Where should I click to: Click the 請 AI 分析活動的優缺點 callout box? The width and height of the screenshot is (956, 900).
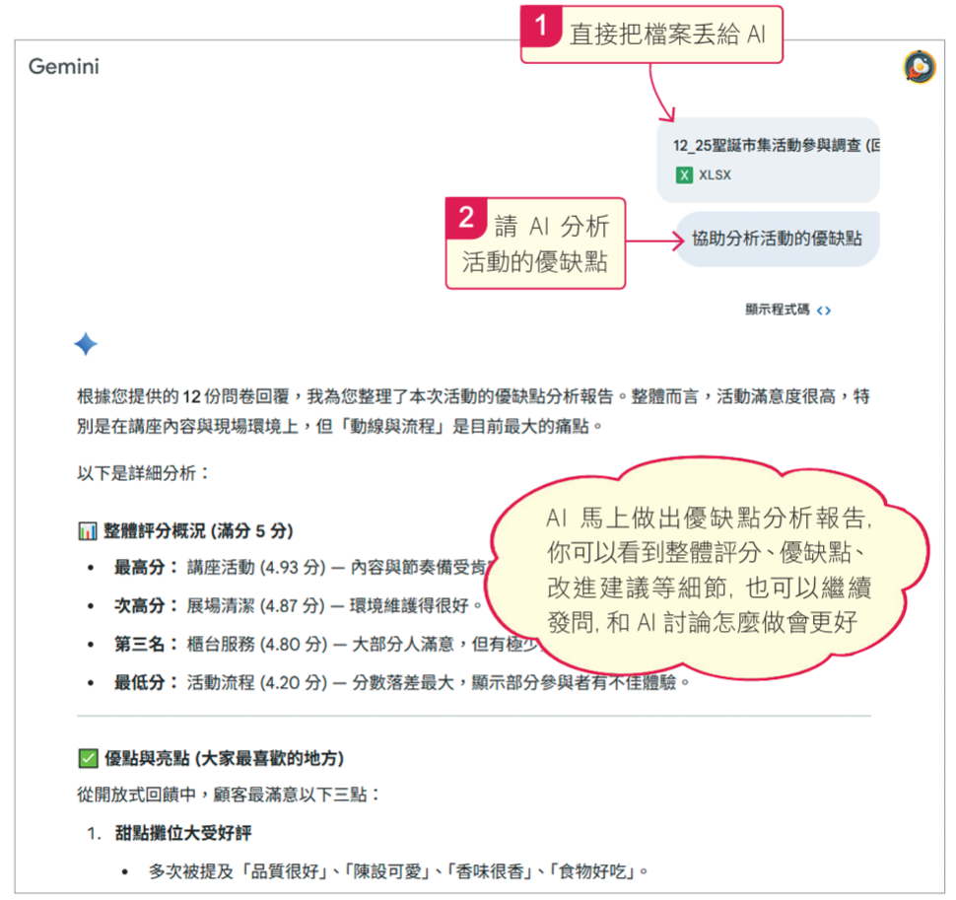point(536,244)
